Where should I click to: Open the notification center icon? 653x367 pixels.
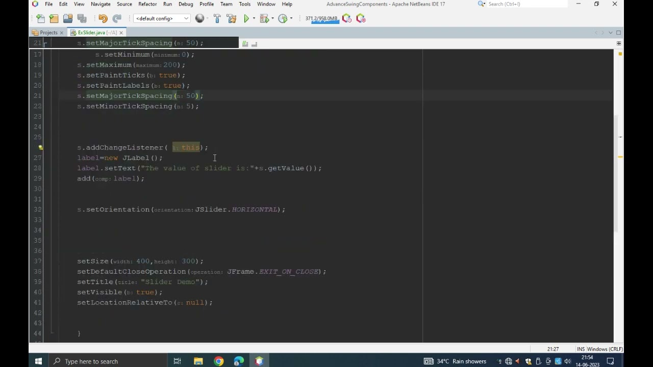(610, 361)
